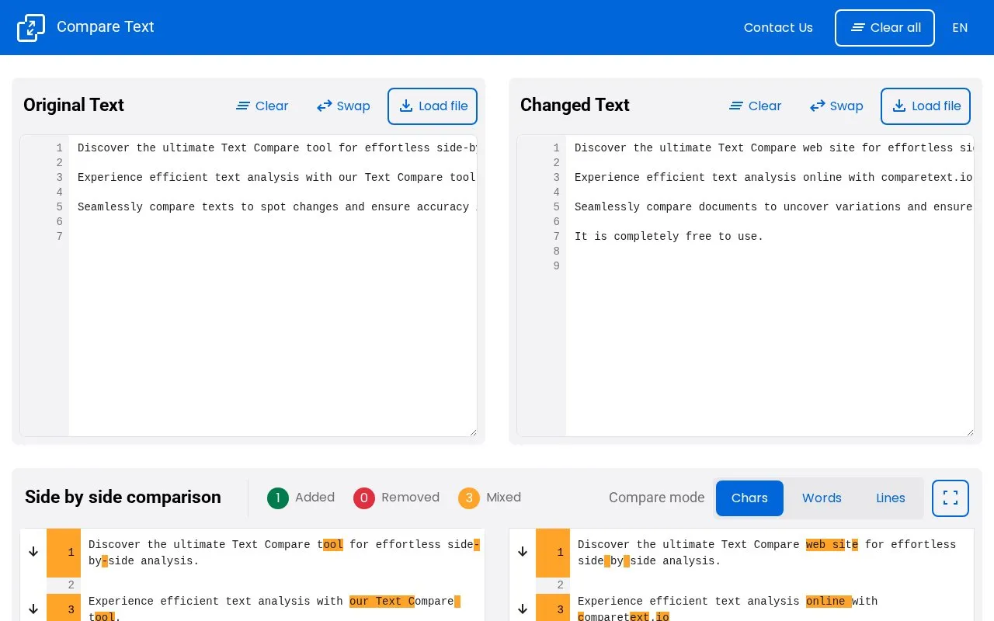Click the resize handle of Original Text editor
This screenshot has height=621, width=994.
coord(472,432)
